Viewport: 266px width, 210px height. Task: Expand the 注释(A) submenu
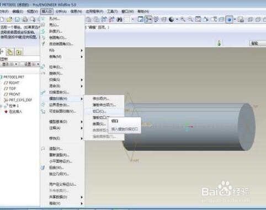(x=62, y=128)
